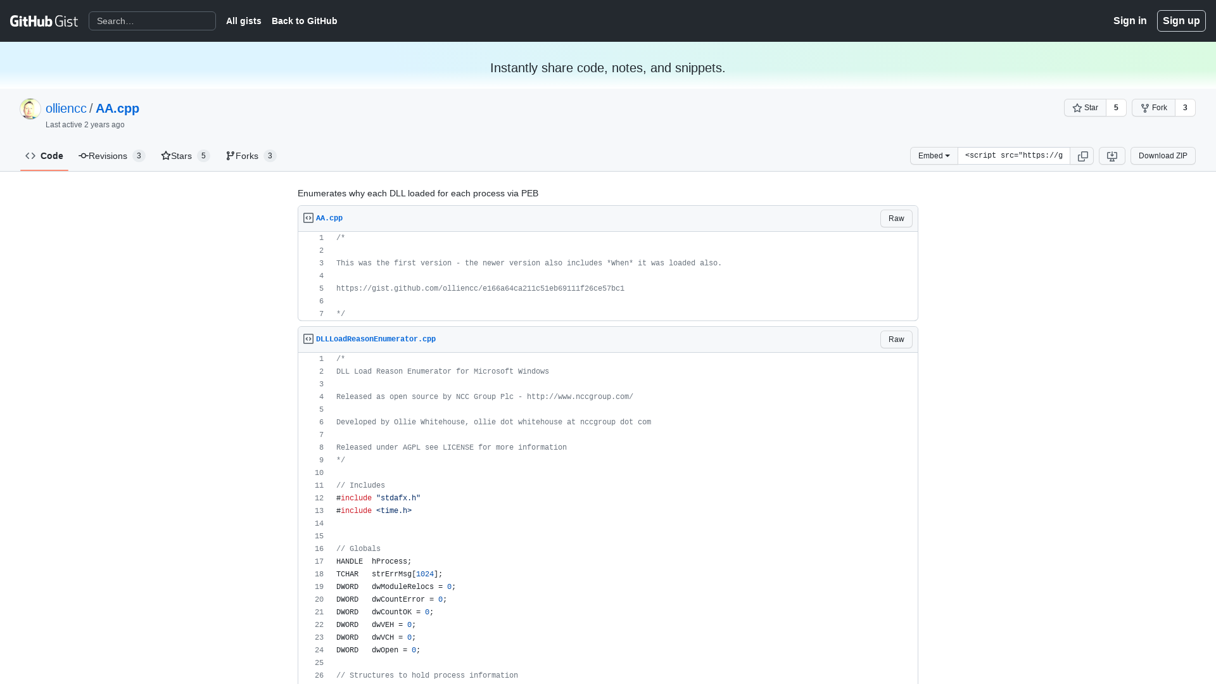Image resolution: width=1216 pixels, height=684 pixels.
Task: Open the olliencc profile link
Action: pyautogui.click(x=66, y=108)
